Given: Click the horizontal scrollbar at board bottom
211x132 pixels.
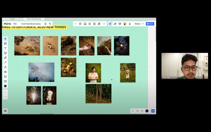Looking at the screenshot, I should pos(47,114).
